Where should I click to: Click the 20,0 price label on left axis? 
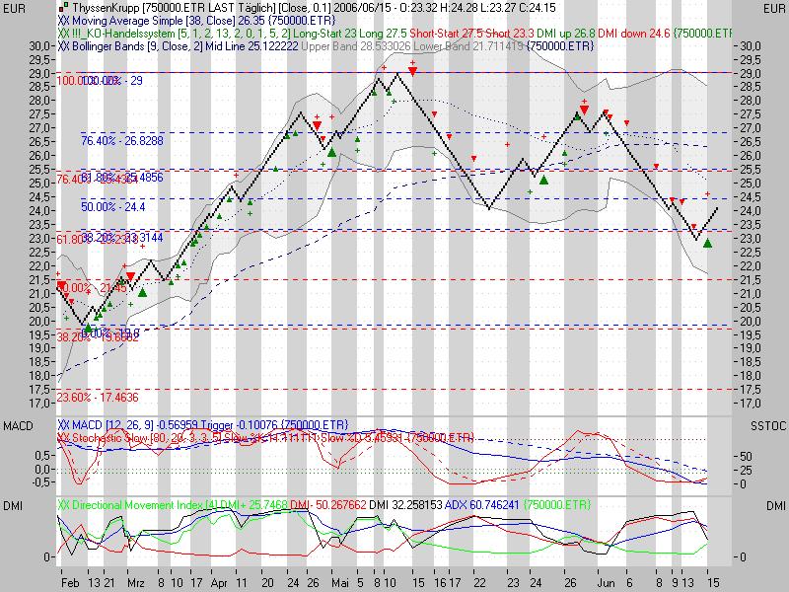pos(39,322)
